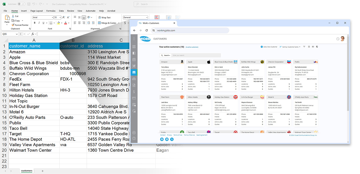This screenshot has height=174, width=360.
Task: Toggle the AutoSave switch in Excel
Action: [21, 4]
